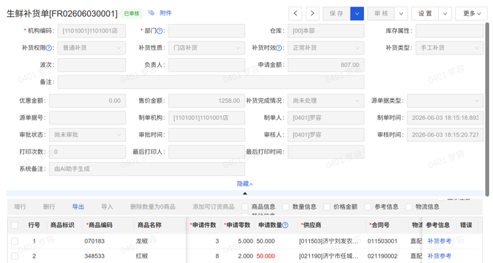Toggle the 物流信息 checkbox

point(409,207)
